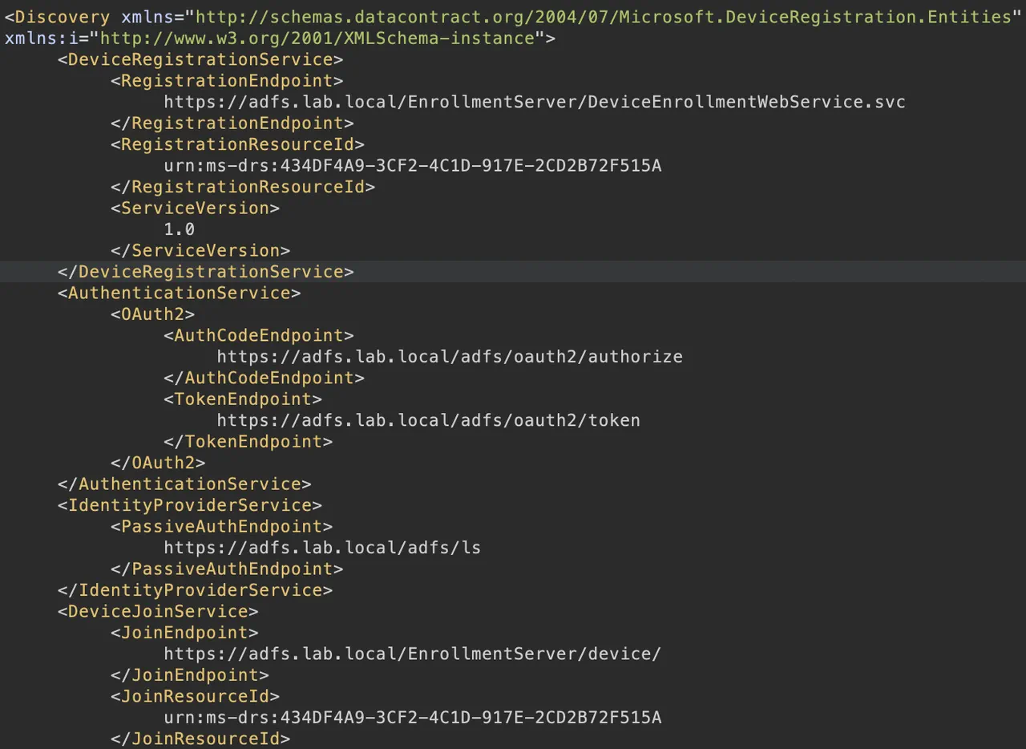This screenshot has height=749, width=1026.
Task: Select the oauth2/token endpoint URL
Action: pyautogui.click(x=428, y=419)
